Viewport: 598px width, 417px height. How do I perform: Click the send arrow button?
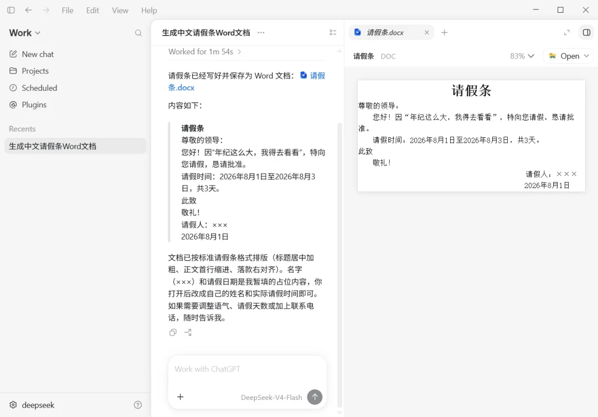(315, 397)
